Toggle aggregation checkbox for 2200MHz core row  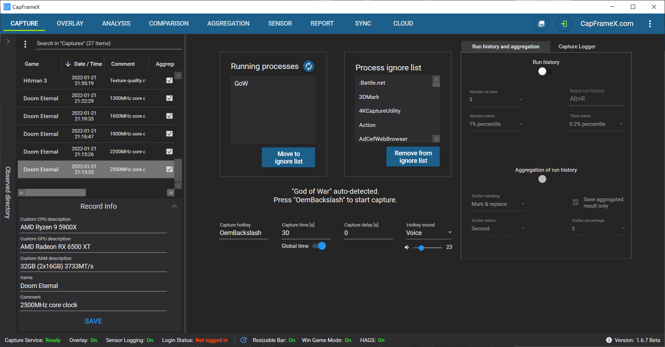169,151
